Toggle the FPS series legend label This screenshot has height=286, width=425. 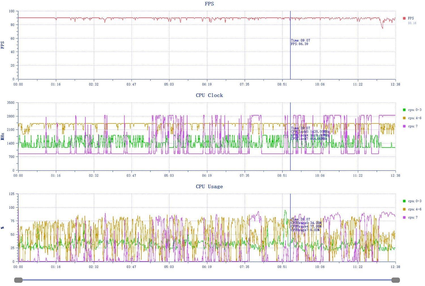[411, 18]
